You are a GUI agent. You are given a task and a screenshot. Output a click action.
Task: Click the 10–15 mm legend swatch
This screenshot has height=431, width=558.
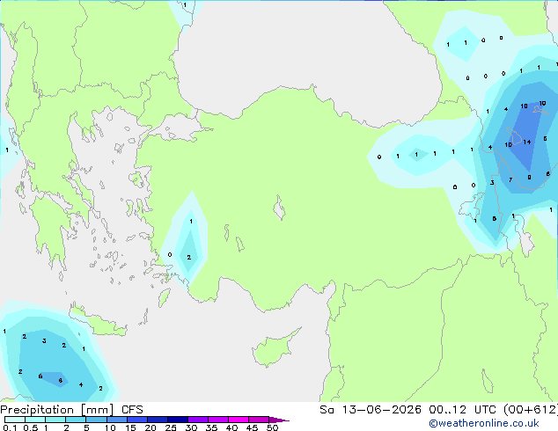116,420
